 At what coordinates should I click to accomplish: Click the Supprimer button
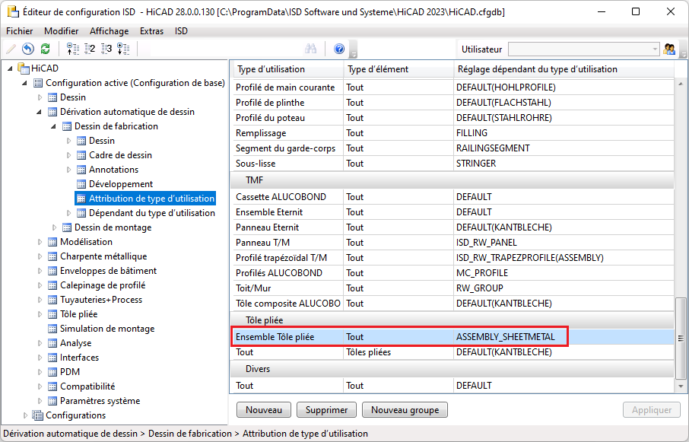pos(326,410)
